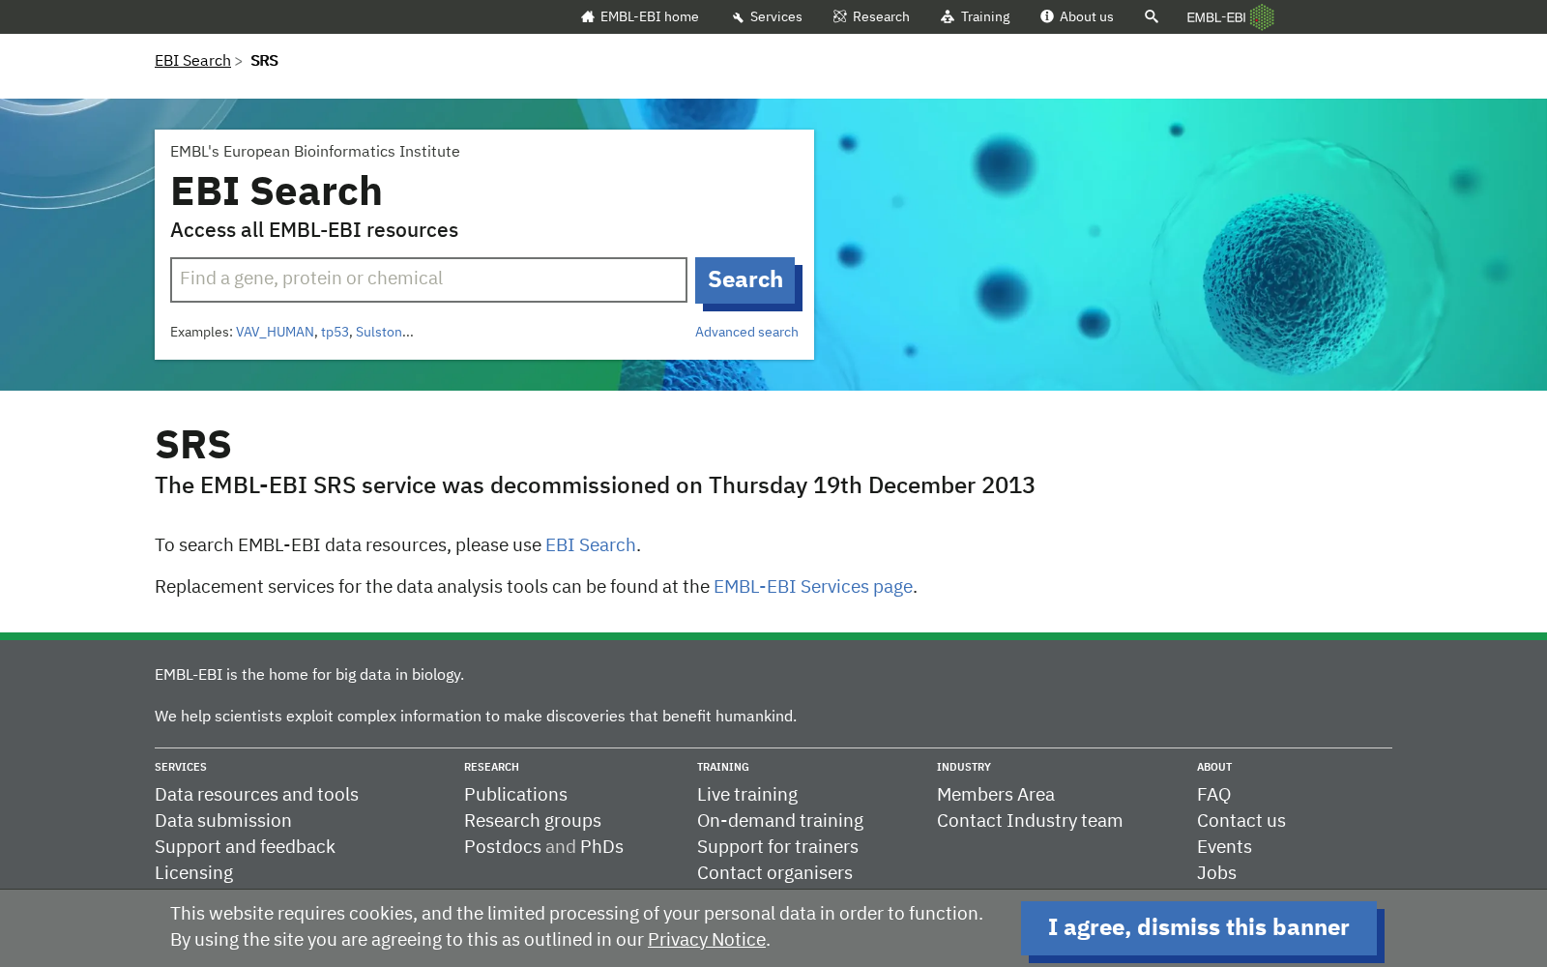
Task: Open the Services menu item
Action: pos(767,16)
